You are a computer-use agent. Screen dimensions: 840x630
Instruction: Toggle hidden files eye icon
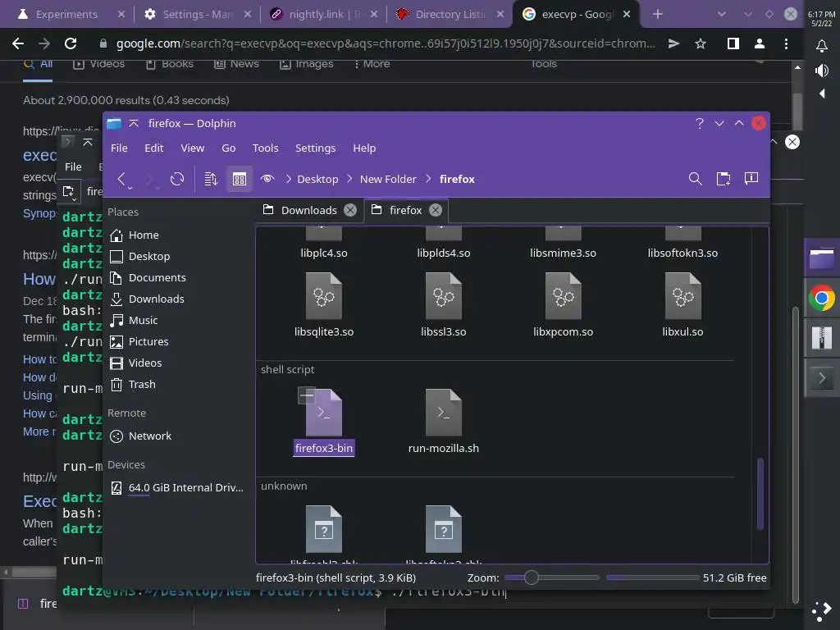coord(267,179)
